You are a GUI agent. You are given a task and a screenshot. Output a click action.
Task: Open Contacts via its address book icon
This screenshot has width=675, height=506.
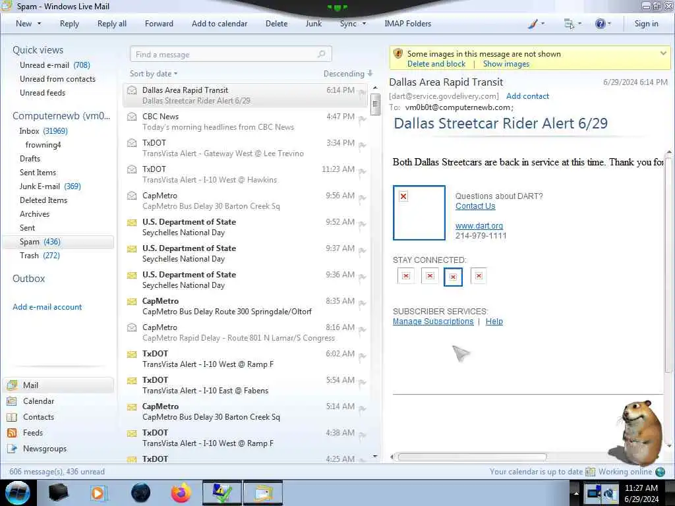12,417
